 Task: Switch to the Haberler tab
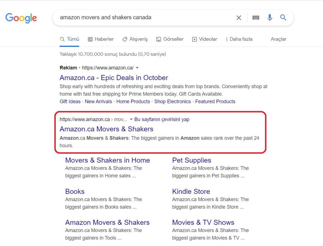pos(101,39)
